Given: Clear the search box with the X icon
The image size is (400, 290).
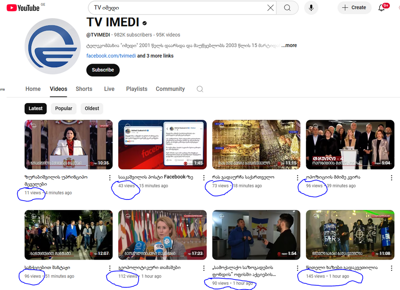Looking at the screenshot, I should (x=270, y=8).
